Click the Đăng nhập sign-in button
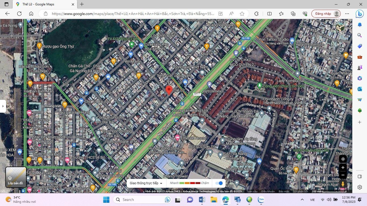Viewport: 367px width, 206px height. point(326,14)
